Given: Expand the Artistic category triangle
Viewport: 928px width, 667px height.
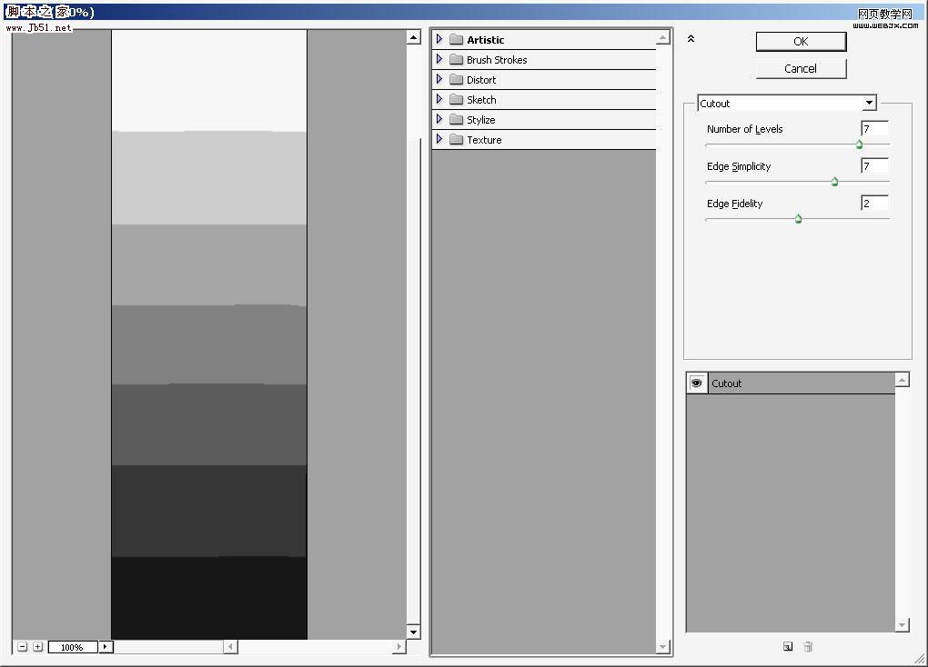Looking at the screenshot, I should 440,39.
